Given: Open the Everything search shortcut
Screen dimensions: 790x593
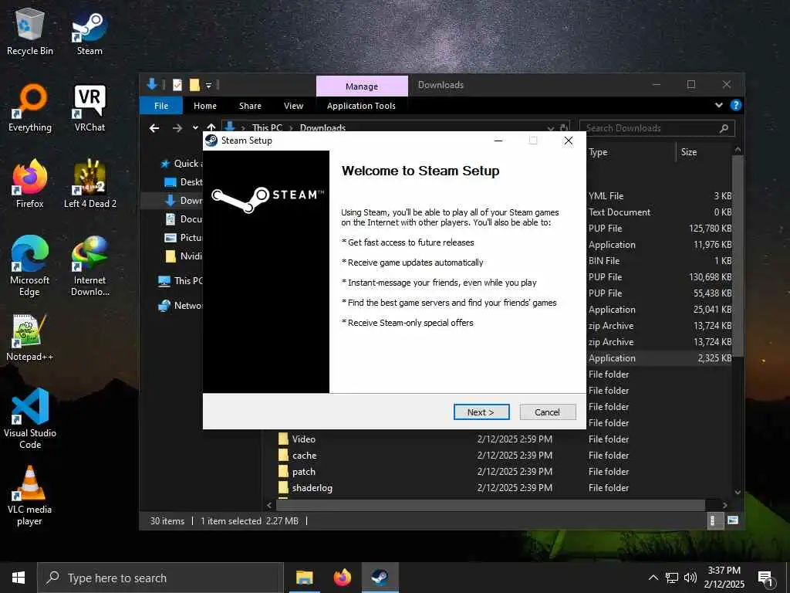Looking at the screenshot, I should [x=30, y=108].
